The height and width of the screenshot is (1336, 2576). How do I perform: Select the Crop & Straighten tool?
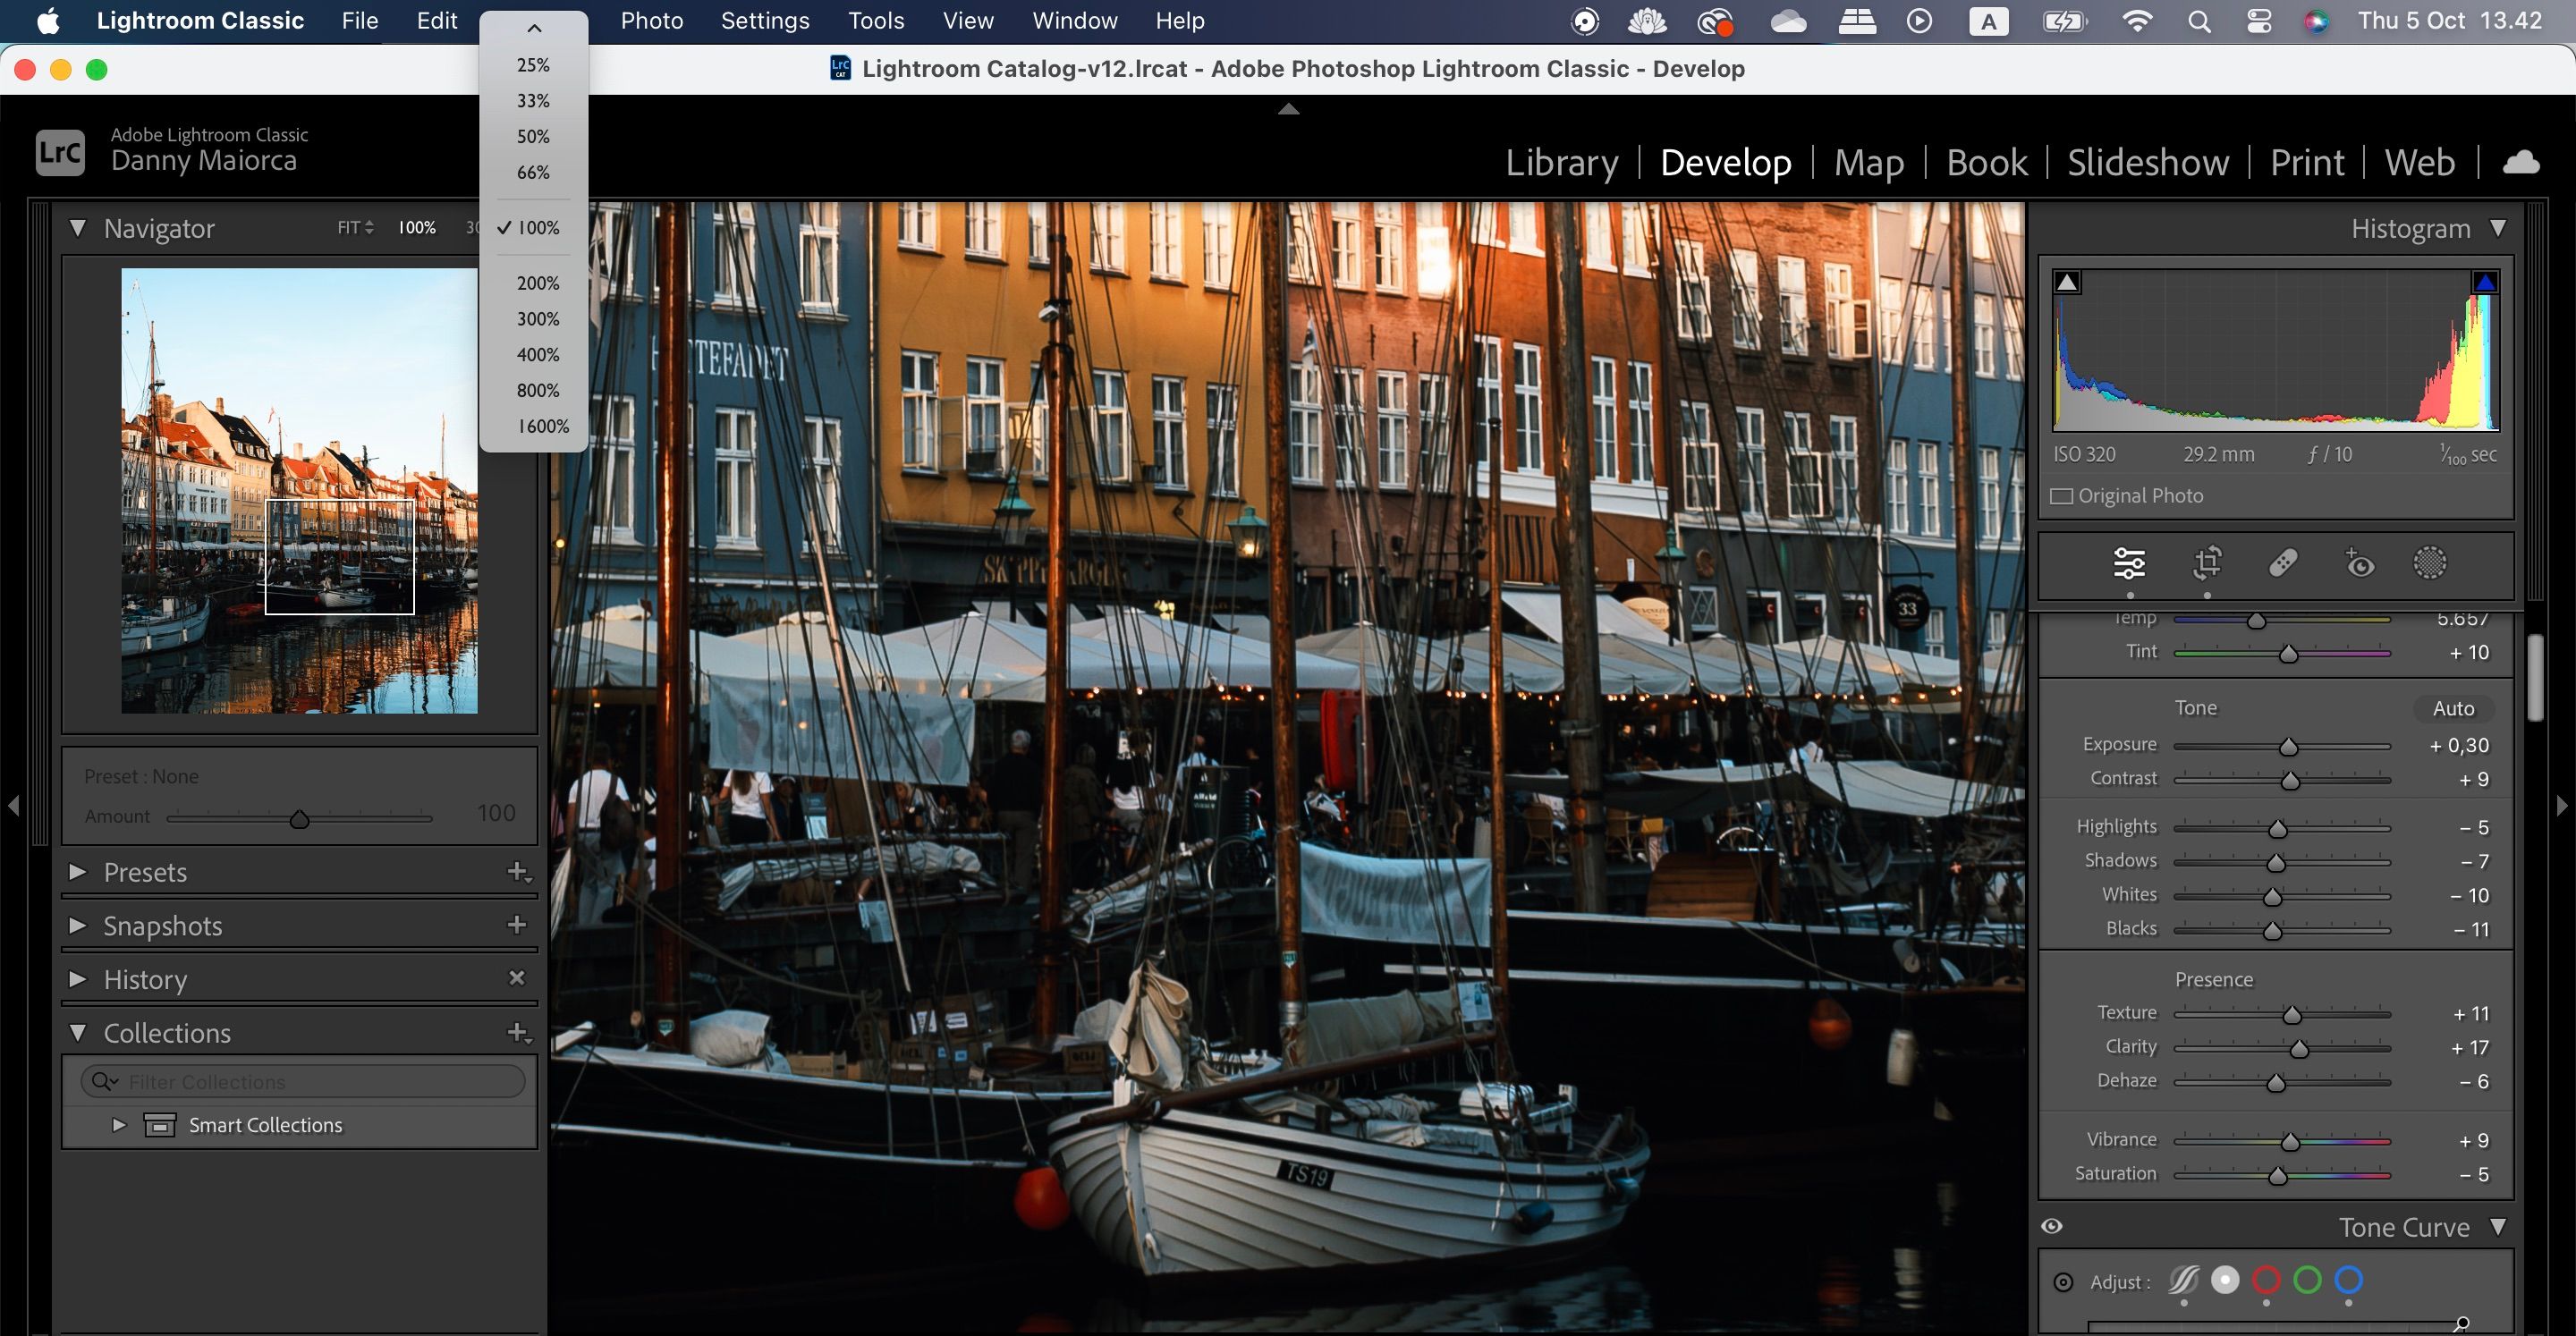click(x=2208, y=563)
